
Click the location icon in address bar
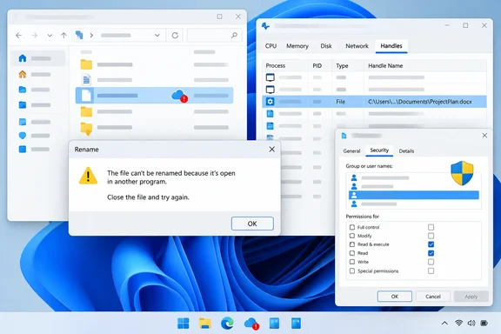tap(79, 35)
